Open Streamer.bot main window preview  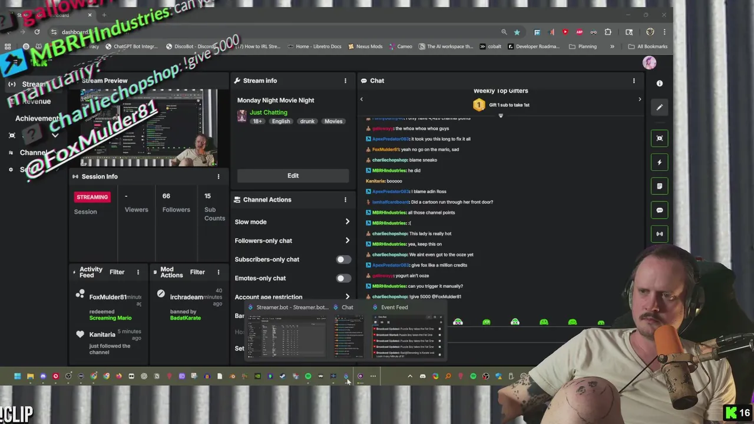click(287, 332)
